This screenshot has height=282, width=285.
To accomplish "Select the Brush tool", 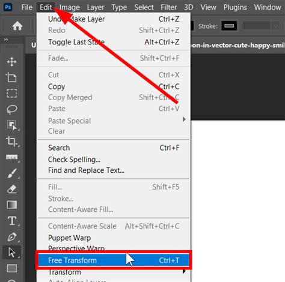I will [12, 173].
